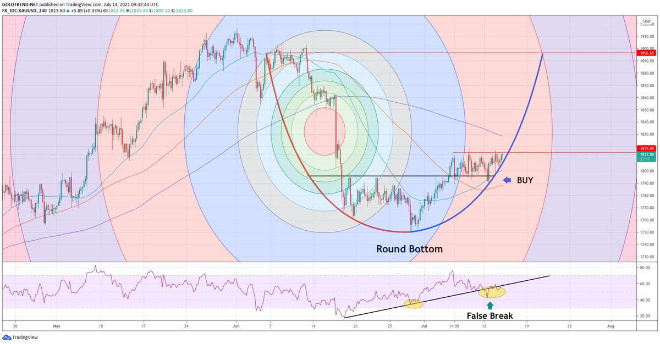This screenshot has width=660, height=344.
Task: Click the red 1896.65 price label
Action: pyautogui.click(x=646, y=53)
